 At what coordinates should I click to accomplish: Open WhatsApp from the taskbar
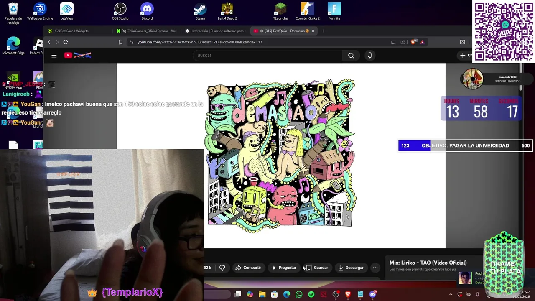299,294
